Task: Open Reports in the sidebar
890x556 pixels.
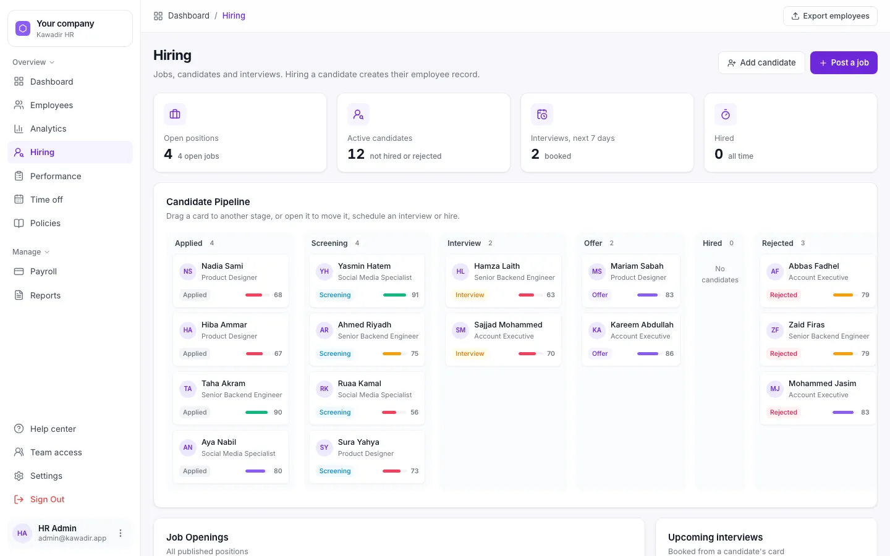Action: point(70,295)
